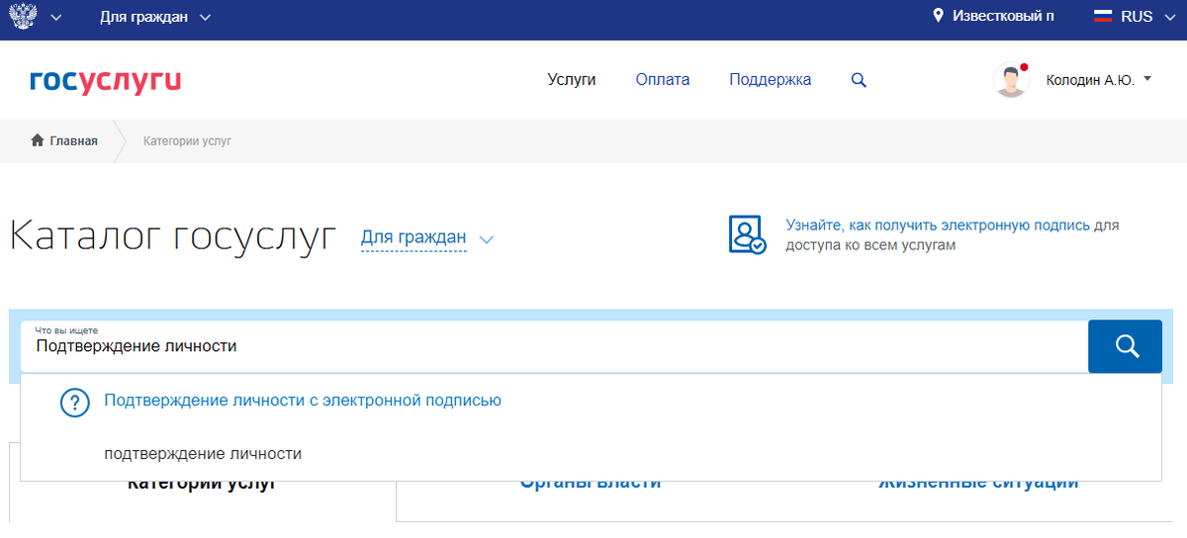Switch to the 'Категории услуг' tab
This screenshot has height=538, width=1187.
(202, 483)
